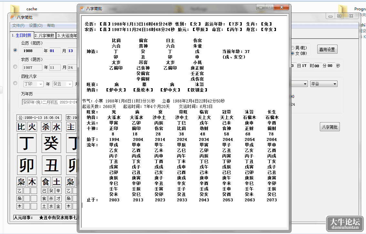This screenshot has height=234, width=366.
Task: Switch to the 2.八字神煞 tab
Action: click(44, 35)
